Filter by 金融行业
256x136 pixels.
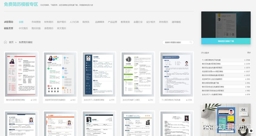[x=138, y=22]
